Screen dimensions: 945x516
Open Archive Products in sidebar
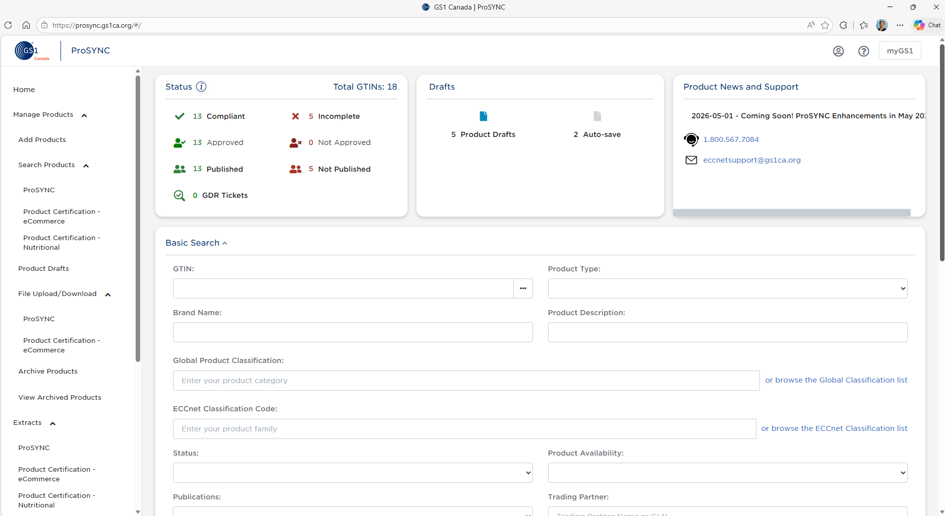pos(48,372)
